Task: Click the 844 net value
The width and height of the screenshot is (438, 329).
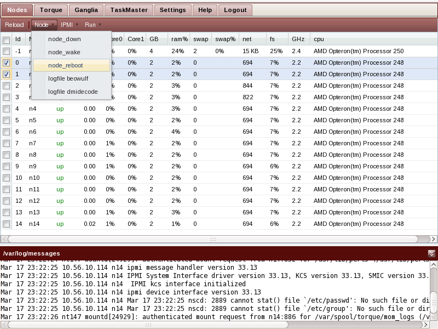Action: [248, 86]
